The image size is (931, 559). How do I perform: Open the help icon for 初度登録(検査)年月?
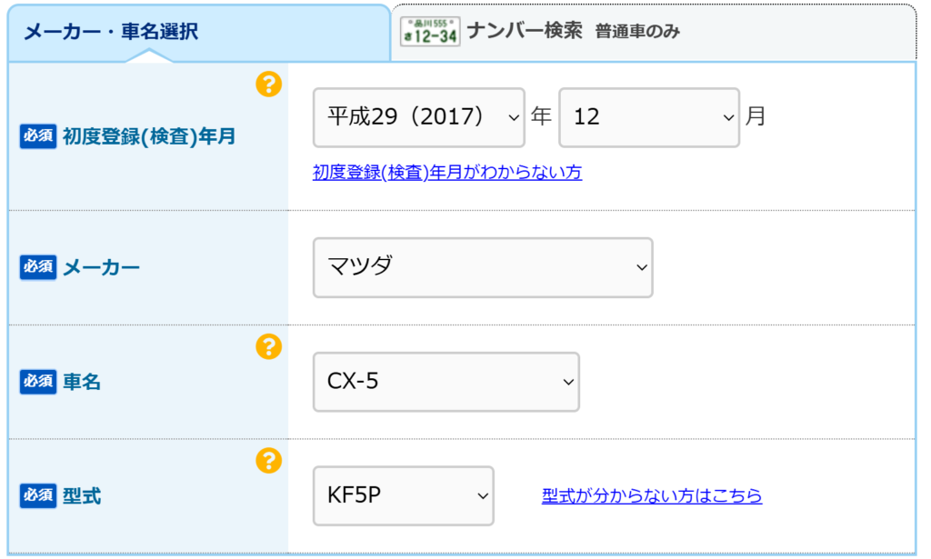[x=268, y=85]
